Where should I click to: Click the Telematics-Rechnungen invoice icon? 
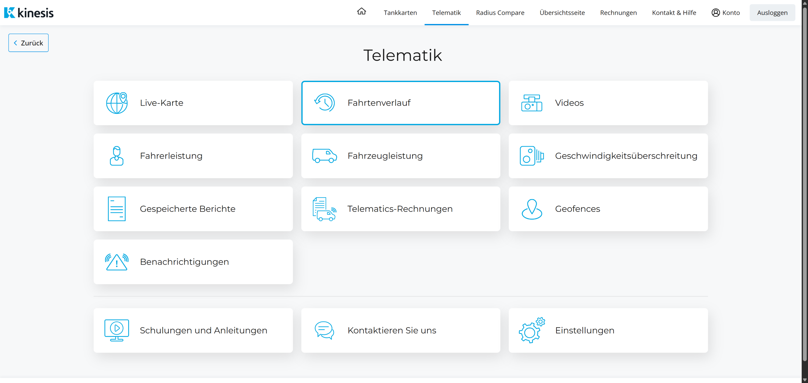pyautogui.click(x=324, y=209)
